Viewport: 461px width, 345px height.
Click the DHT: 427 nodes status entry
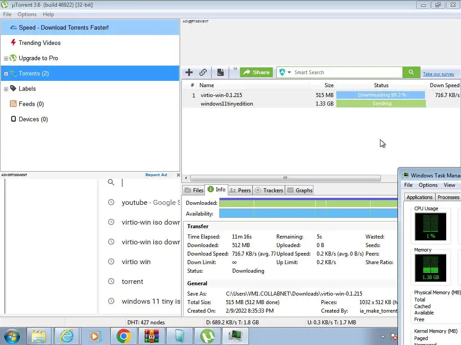[146, 323]
